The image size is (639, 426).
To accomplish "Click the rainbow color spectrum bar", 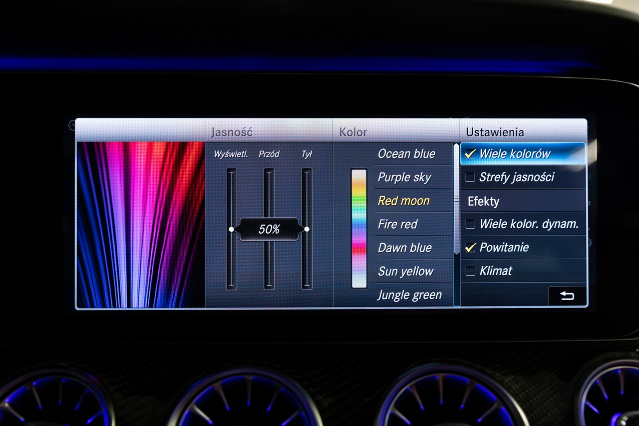I will pyautogui.click(x=359, y=228).
